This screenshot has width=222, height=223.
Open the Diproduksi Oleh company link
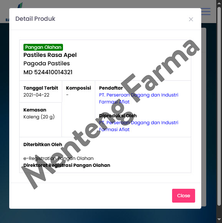pos(139,126)
